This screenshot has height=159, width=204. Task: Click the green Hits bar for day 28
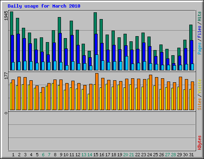coord(173,59)
